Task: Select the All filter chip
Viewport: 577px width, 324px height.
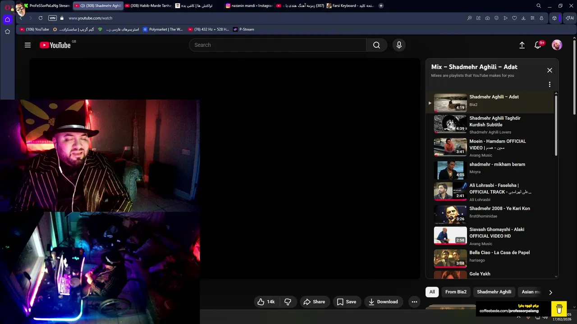Action: (x=432, y=292)
